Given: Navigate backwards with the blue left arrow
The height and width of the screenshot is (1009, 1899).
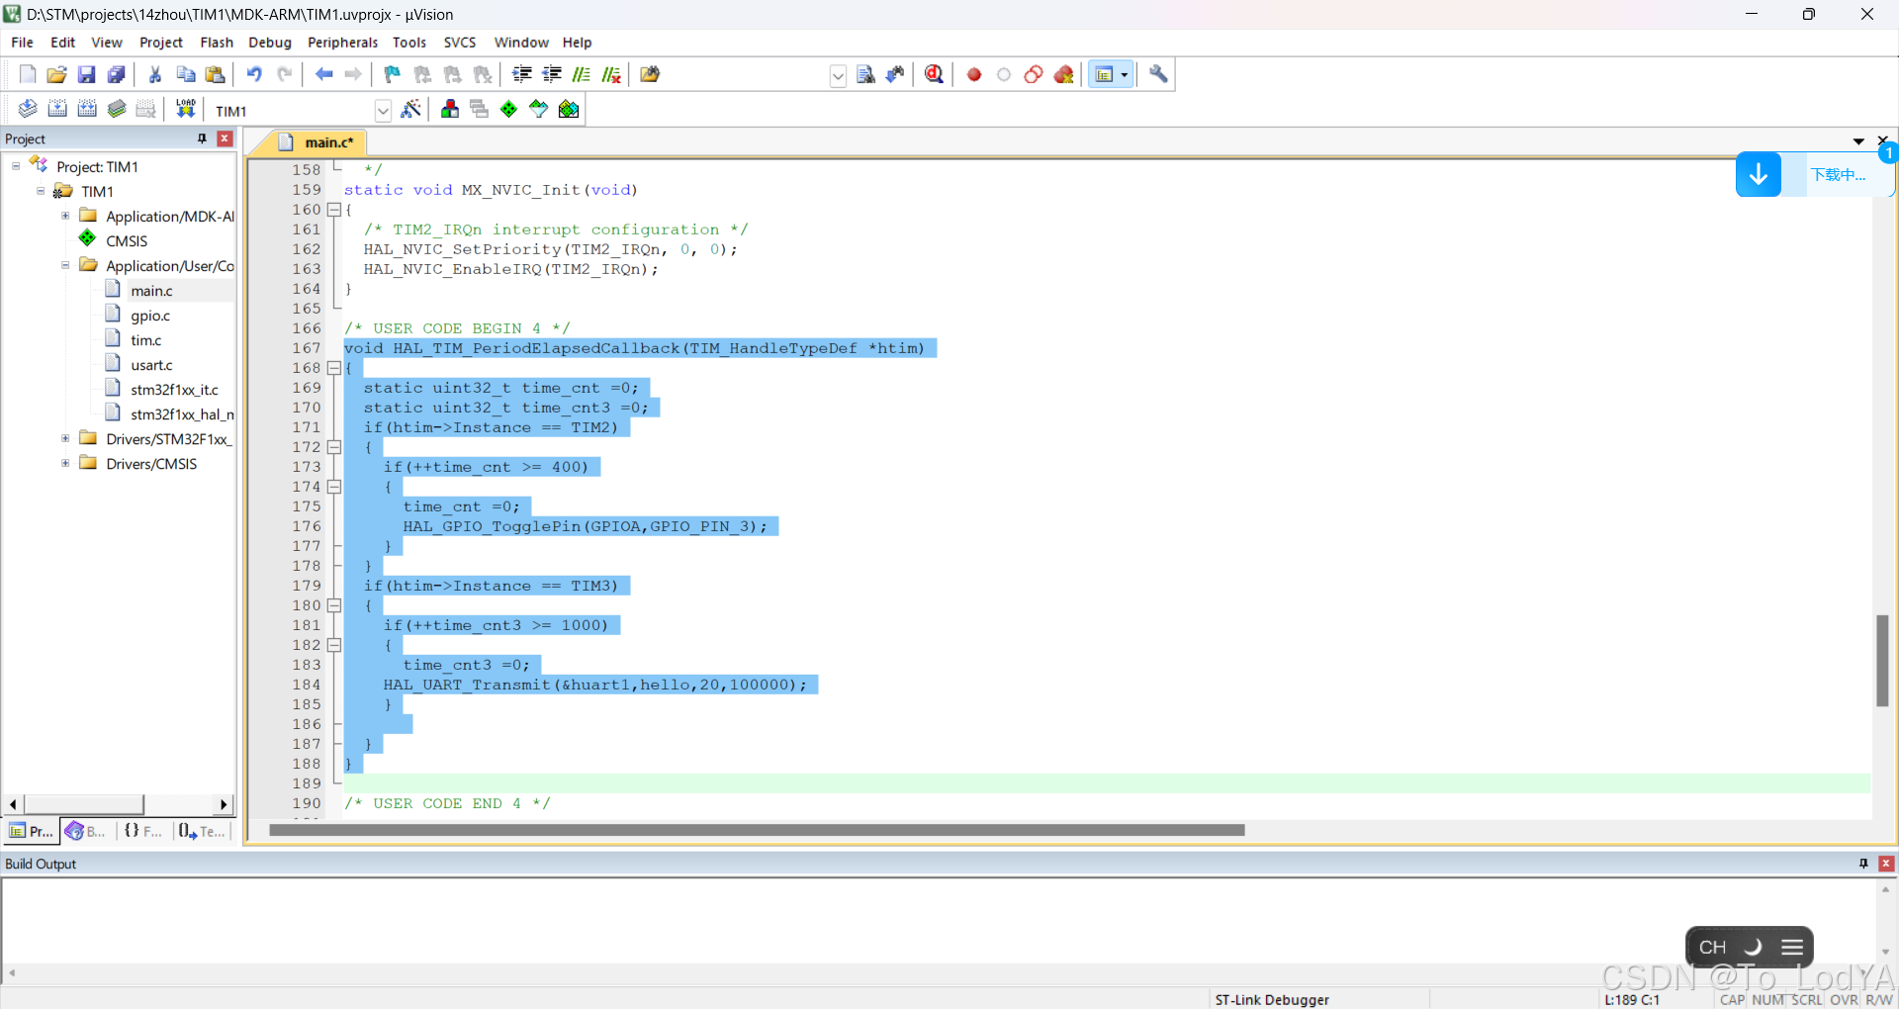Looking at the screenshot, I should pyautogui.click(x=323, y=74).
